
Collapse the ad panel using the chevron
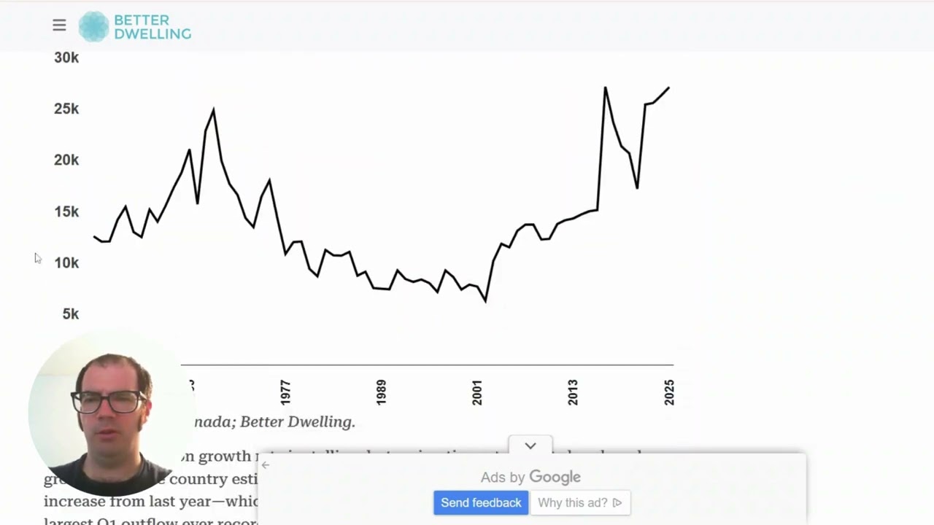pos(530,446)
